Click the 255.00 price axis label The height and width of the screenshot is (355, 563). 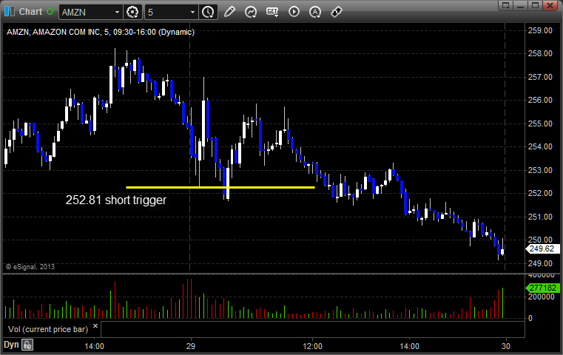(540, 124)
